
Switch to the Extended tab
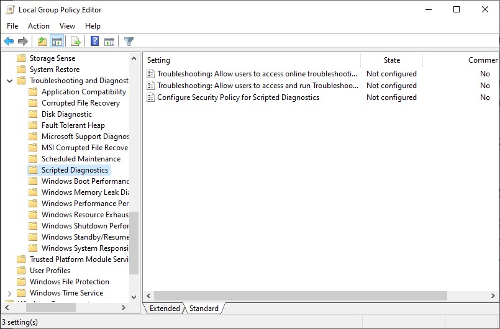point(165,309)
